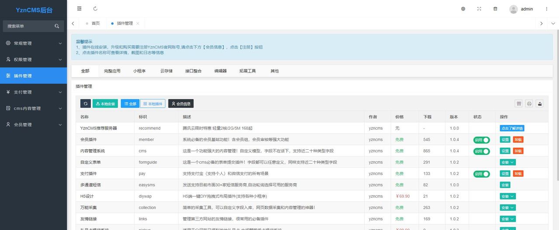Click the export table icon

click(540, 103)
